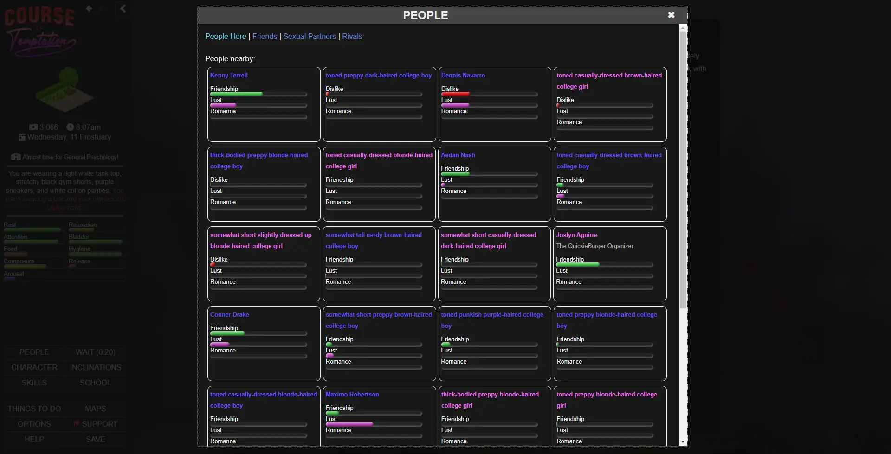
Task: Open Conner Drake's profile
Action: tap(229, 314)
